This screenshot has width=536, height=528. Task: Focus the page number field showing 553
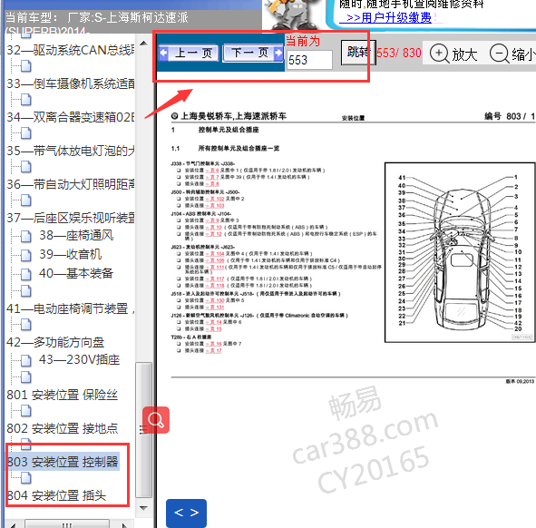[309, 60]
